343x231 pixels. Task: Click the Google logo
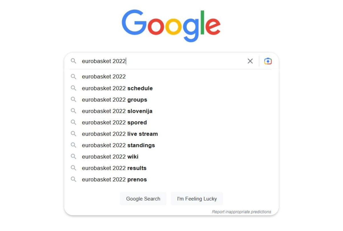coord(171,26)
